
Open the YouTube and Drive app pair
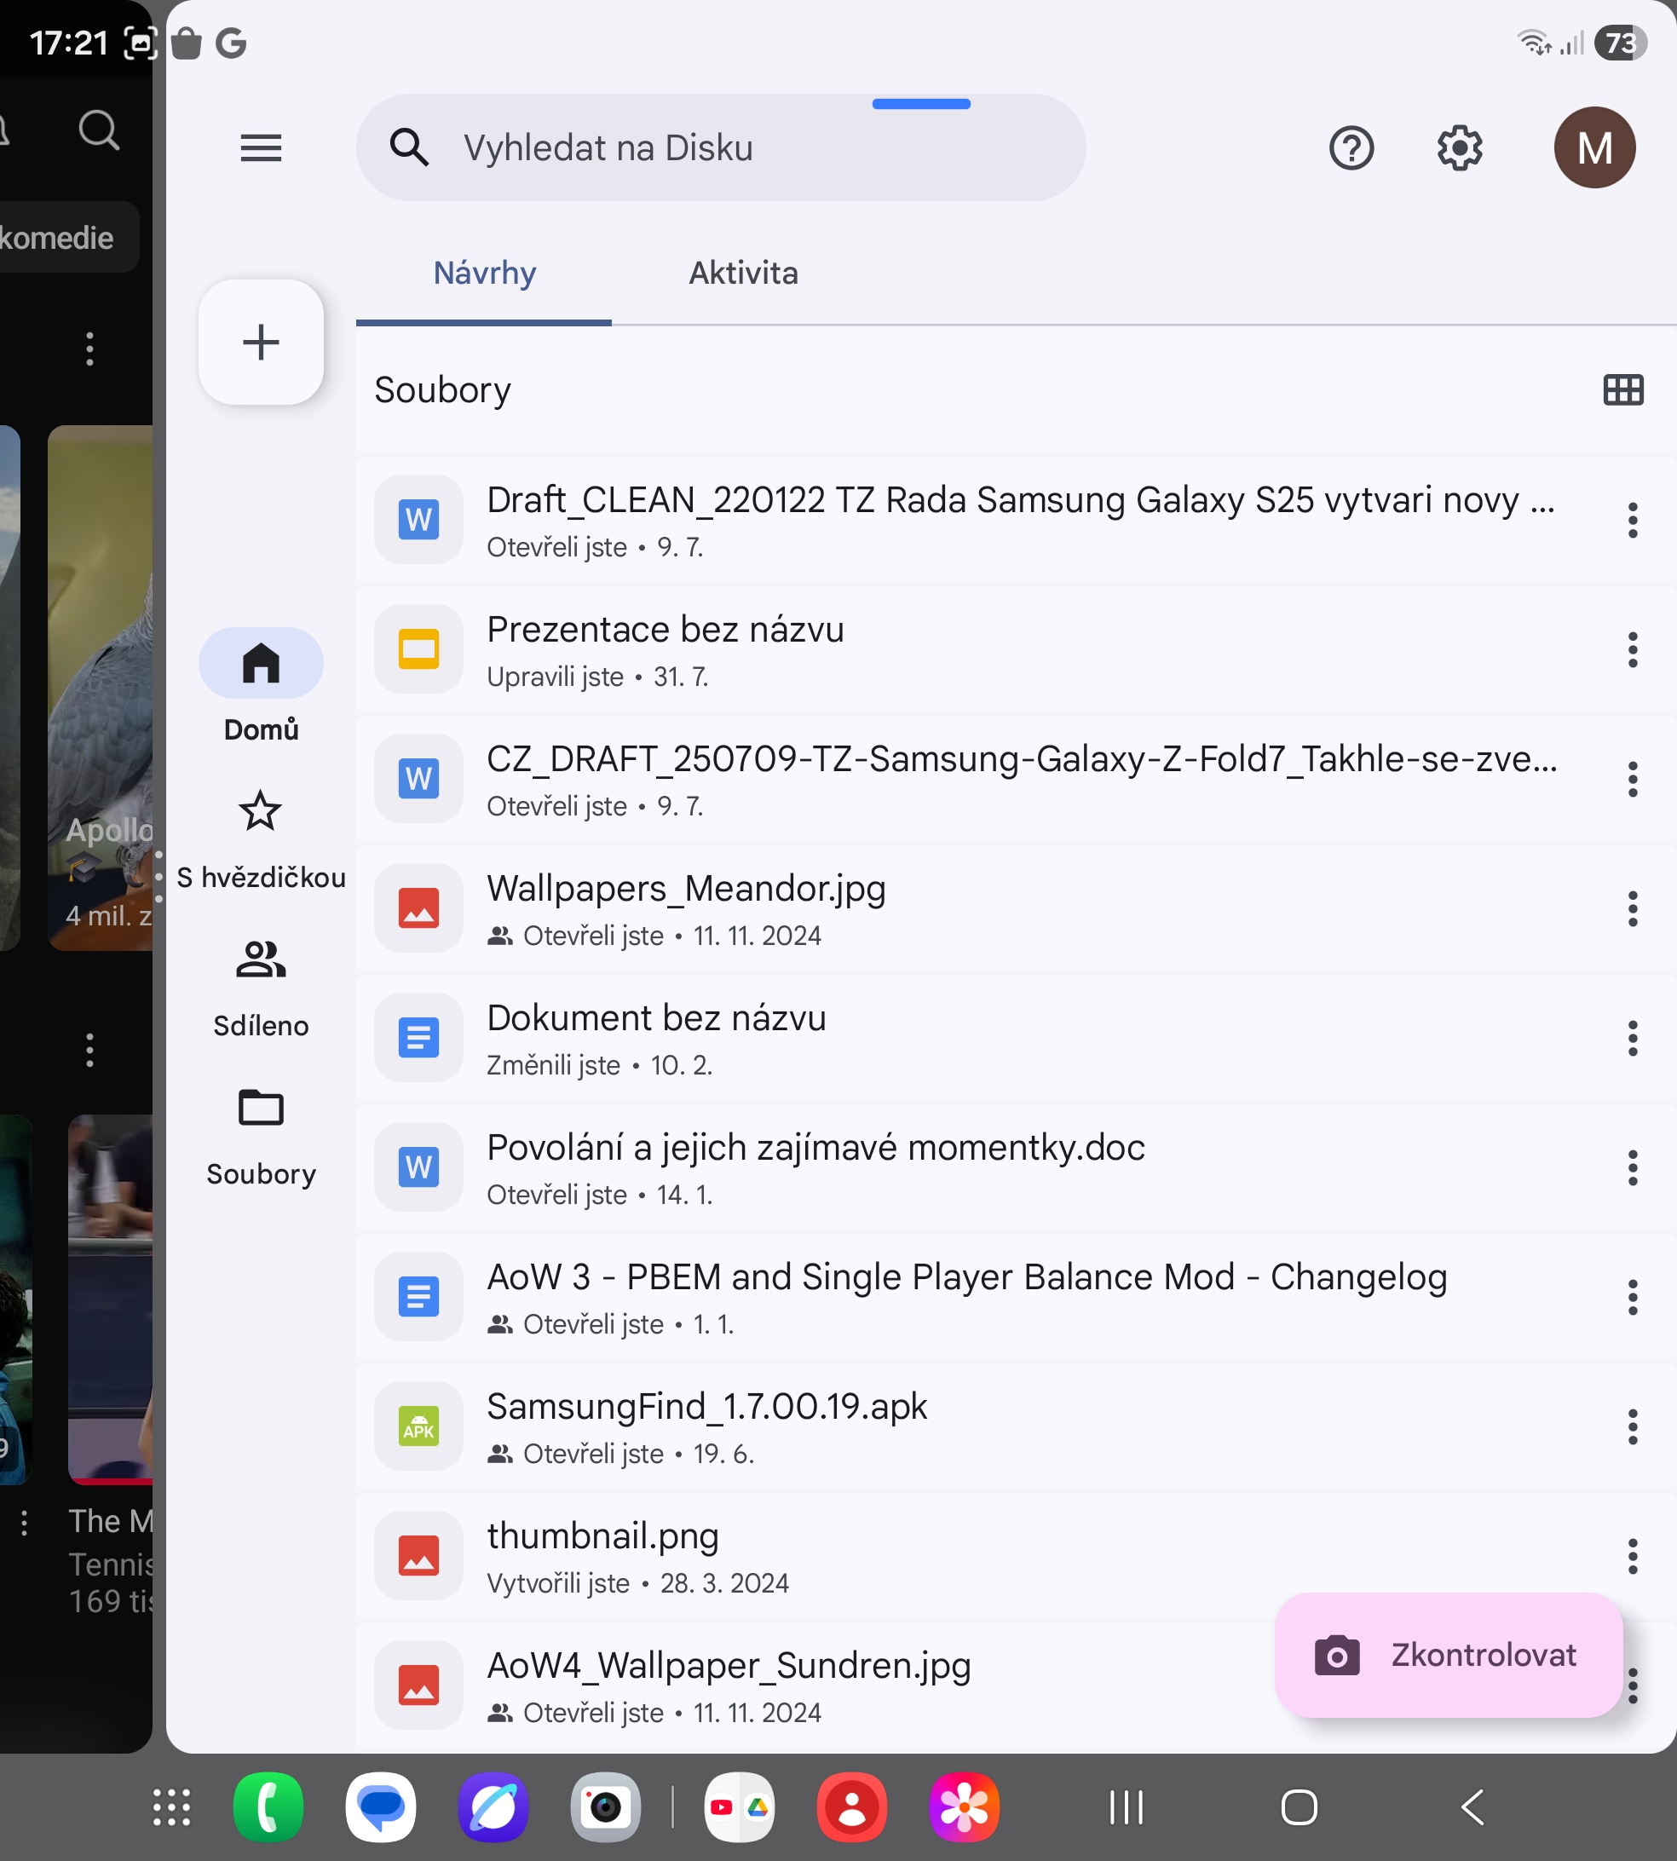(x=739, y=1806)
